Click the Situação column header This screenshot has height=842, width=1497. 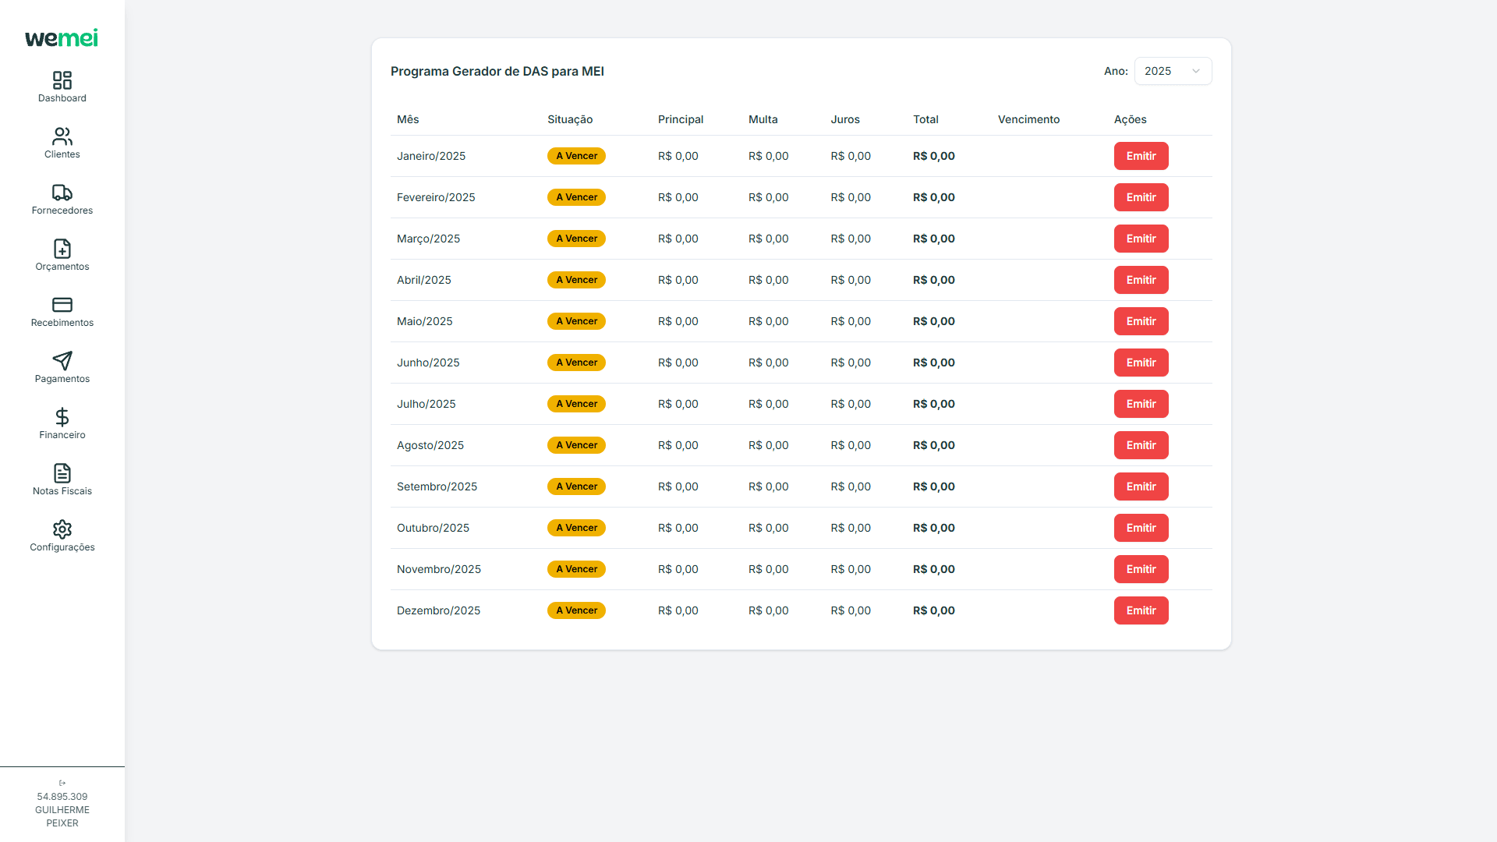coord(570,119)
